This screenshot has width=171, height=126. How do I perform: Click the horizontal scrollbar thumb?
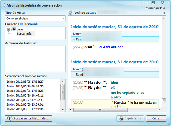click(100, 110)
